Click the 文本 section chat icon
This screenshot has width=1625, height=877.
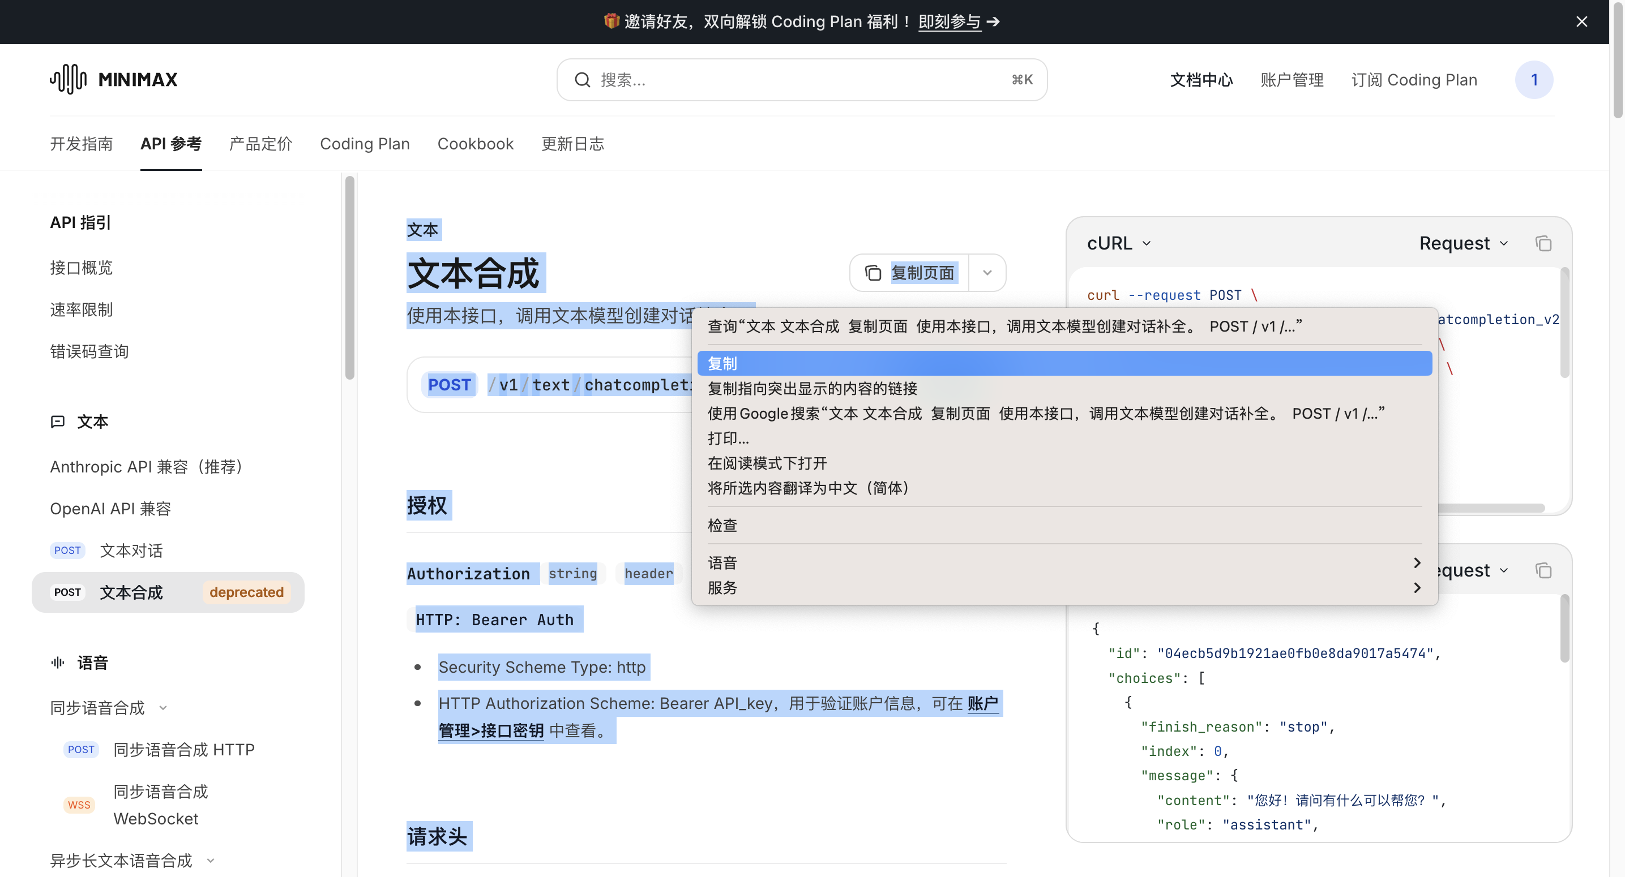[x=57, y=422]
